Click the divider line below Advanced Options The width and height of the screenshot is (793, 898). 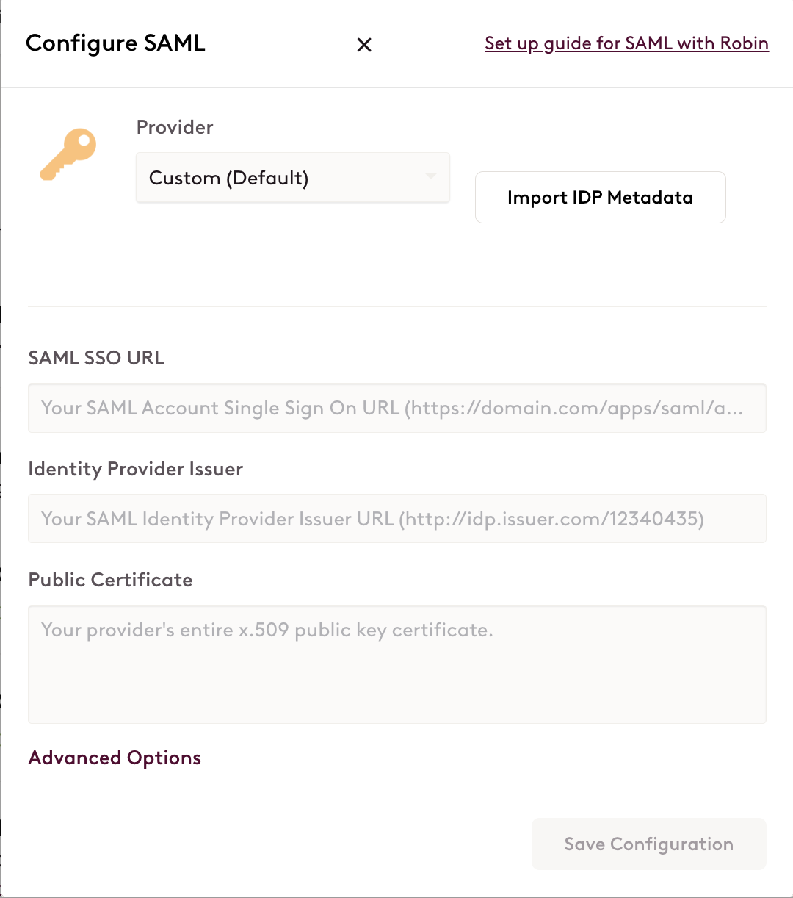397,791
